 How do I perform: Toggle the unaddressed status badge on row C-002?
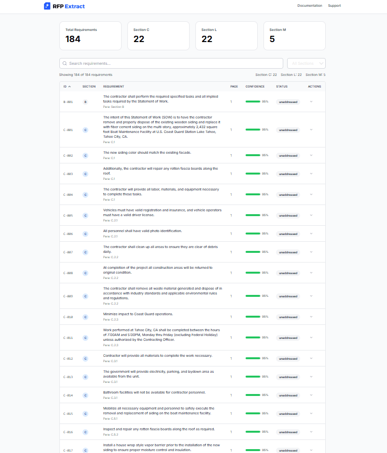coord(288,155)
